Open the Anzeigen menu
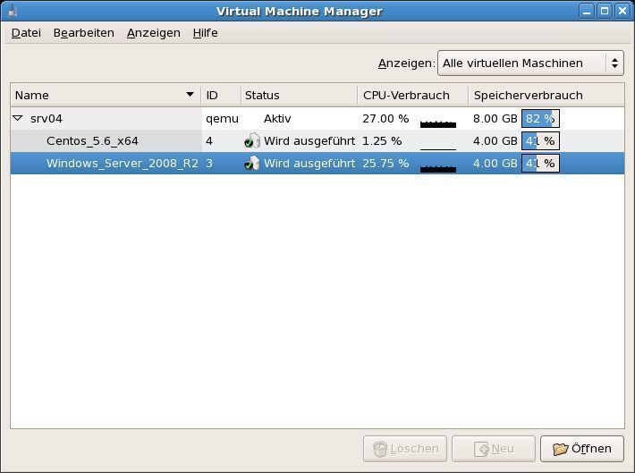The height and width of the screenshot is (473, 635). (x=154, y=33)
